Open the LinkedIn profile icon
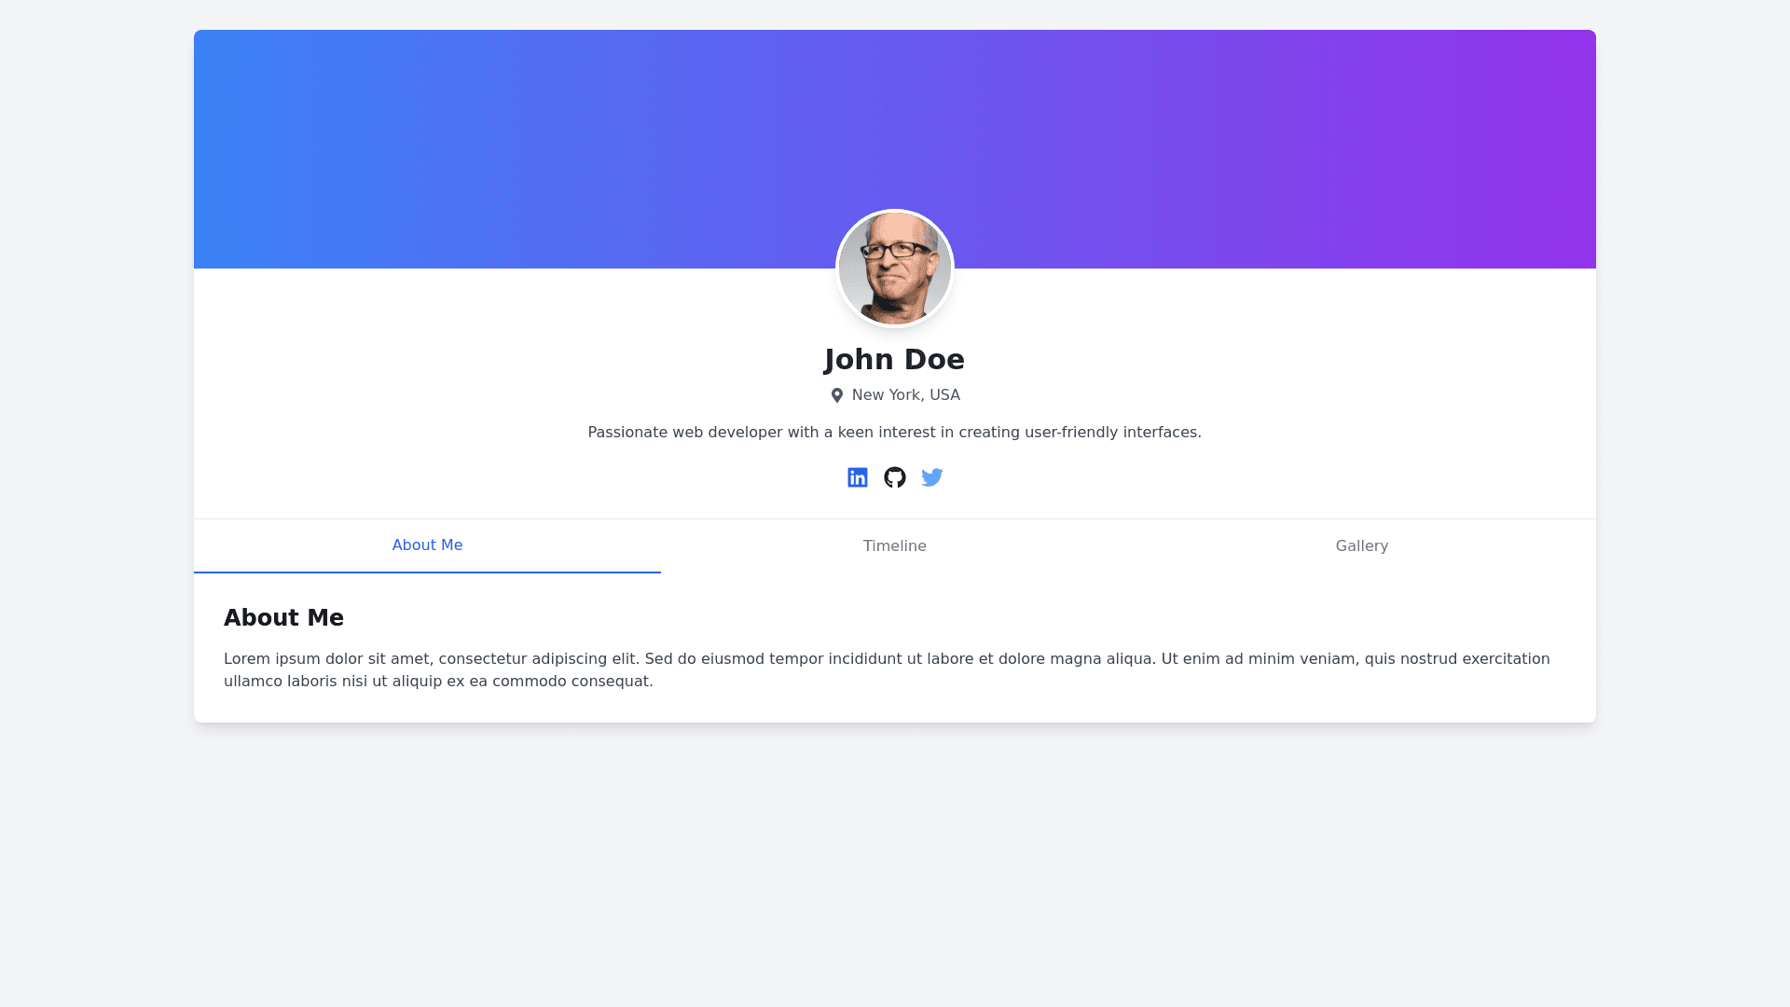Screen dimensions: 1790x1007 pyautogui.click(x=857, y=477)
